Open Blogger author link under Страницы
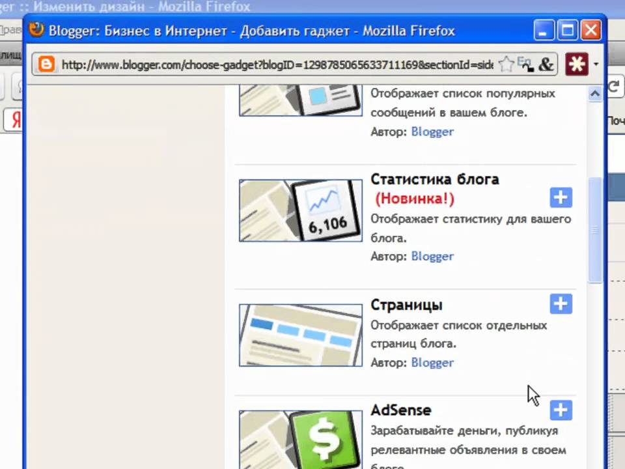The image size is (625, 469). [432, 363]
